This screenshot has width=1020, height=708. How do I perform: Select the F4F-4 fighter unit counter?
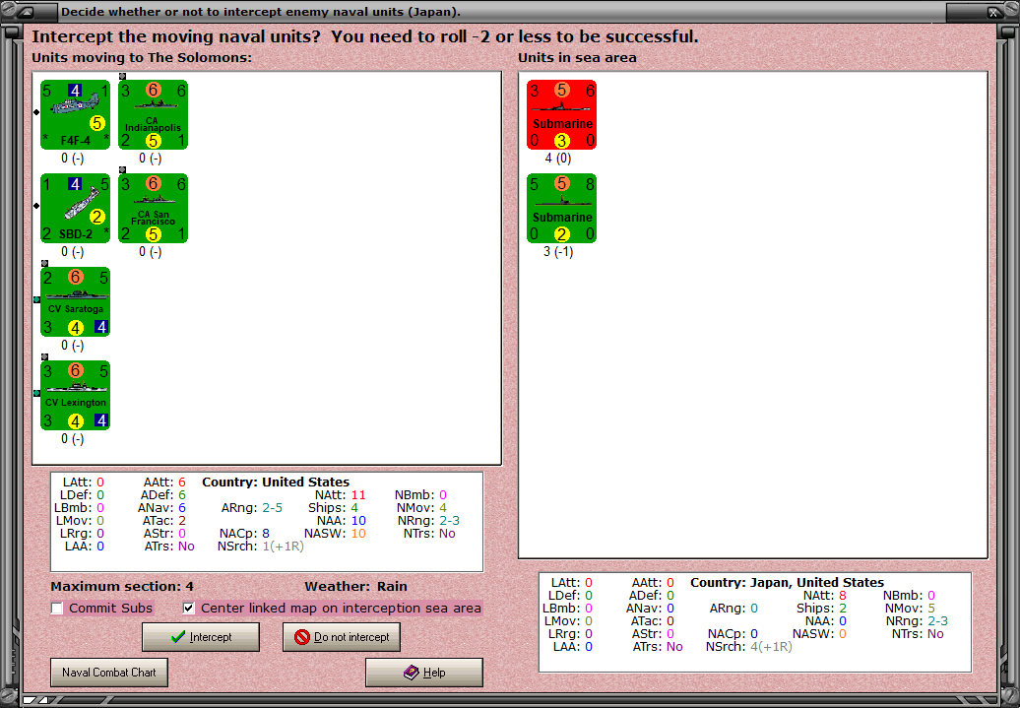[76, 114]
